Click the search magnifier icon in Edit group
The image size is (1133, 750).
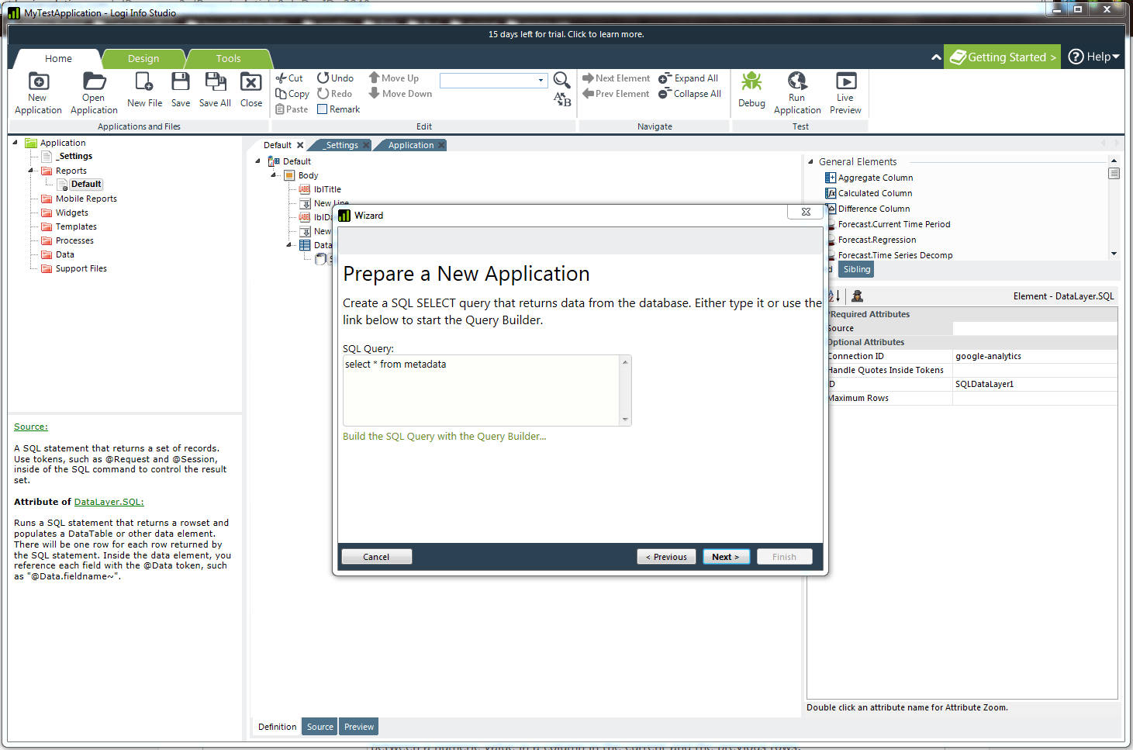[561, 80]
